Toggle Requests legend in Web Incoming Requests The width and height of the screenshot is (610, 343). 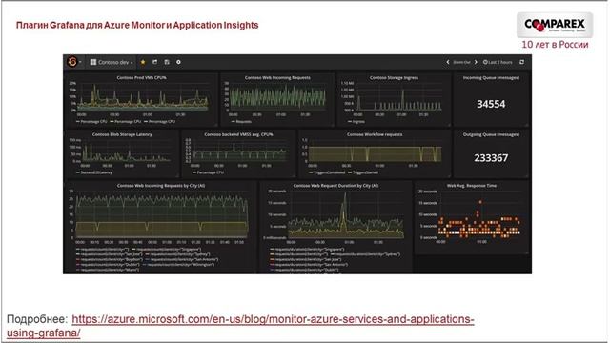(x=241, y=122)
